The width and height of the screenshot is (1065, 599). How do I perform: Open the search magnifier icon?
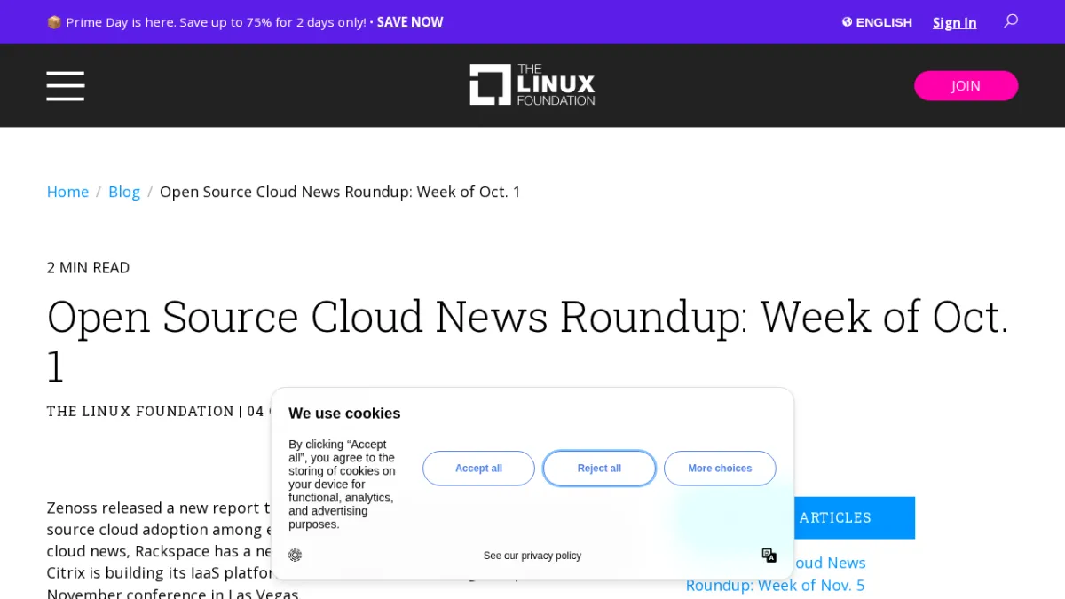coord(1011,21)
